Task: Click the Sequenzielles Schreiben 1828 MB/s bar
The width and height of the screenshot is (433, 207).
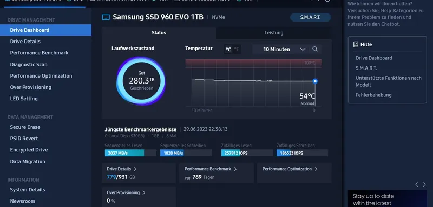Action: pos(186,153)
